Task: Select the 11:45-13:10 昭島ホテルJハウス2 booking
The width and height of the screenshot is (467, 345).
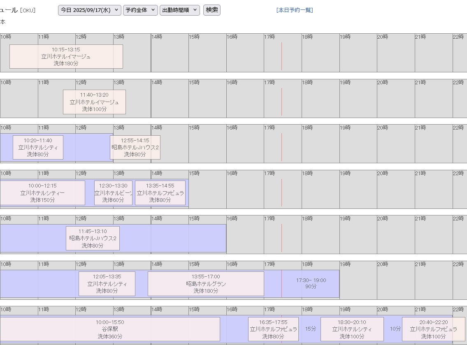Action: (x=93, y=238)
